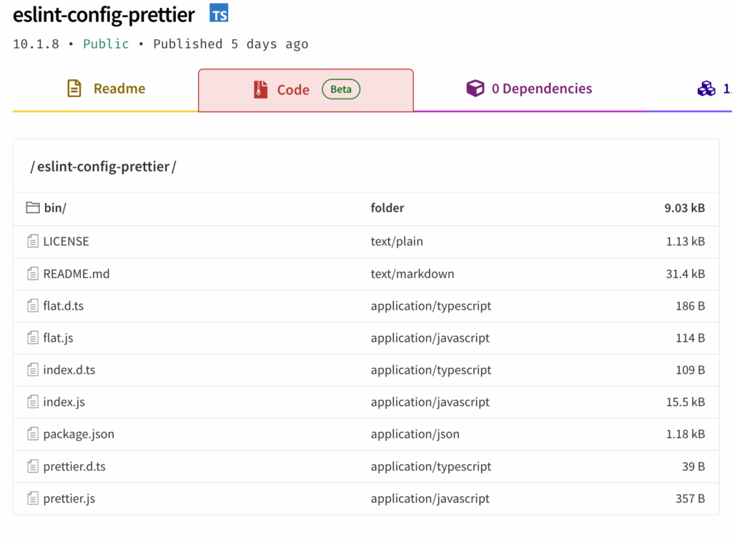Click the LICENSE file icon

point(33,242)
